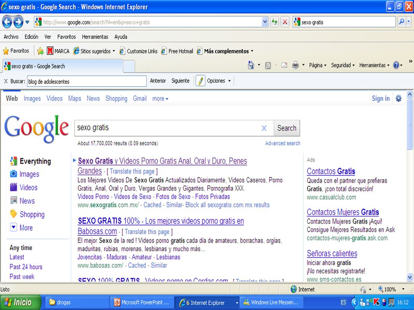Open the search provider dropdown arrow
Image resolution: width=414 pixels, height=310 pixels.
point(409,22)
